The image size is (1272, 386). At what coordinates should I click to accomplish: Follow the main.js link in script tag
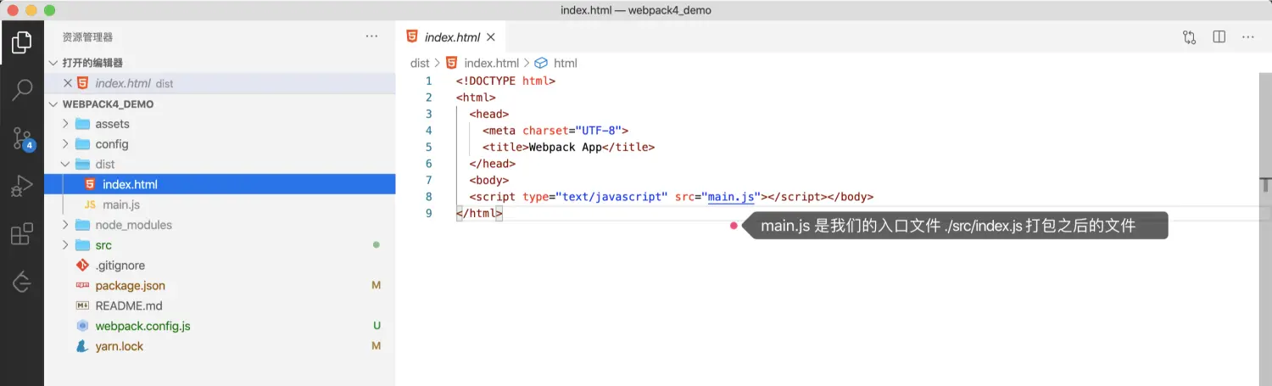[731, 197]
